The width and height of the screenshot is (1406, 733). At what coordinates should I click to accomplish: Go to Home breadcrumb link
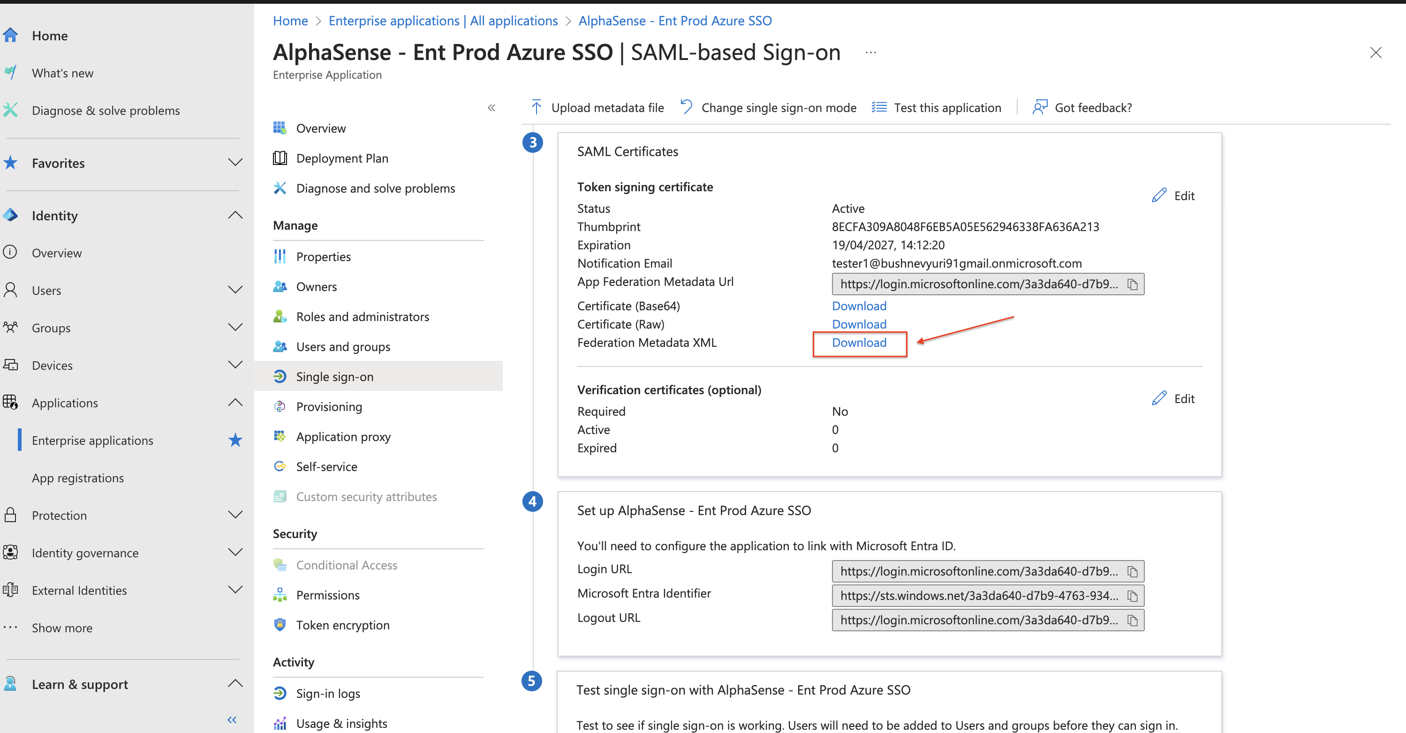coord(290,21)
